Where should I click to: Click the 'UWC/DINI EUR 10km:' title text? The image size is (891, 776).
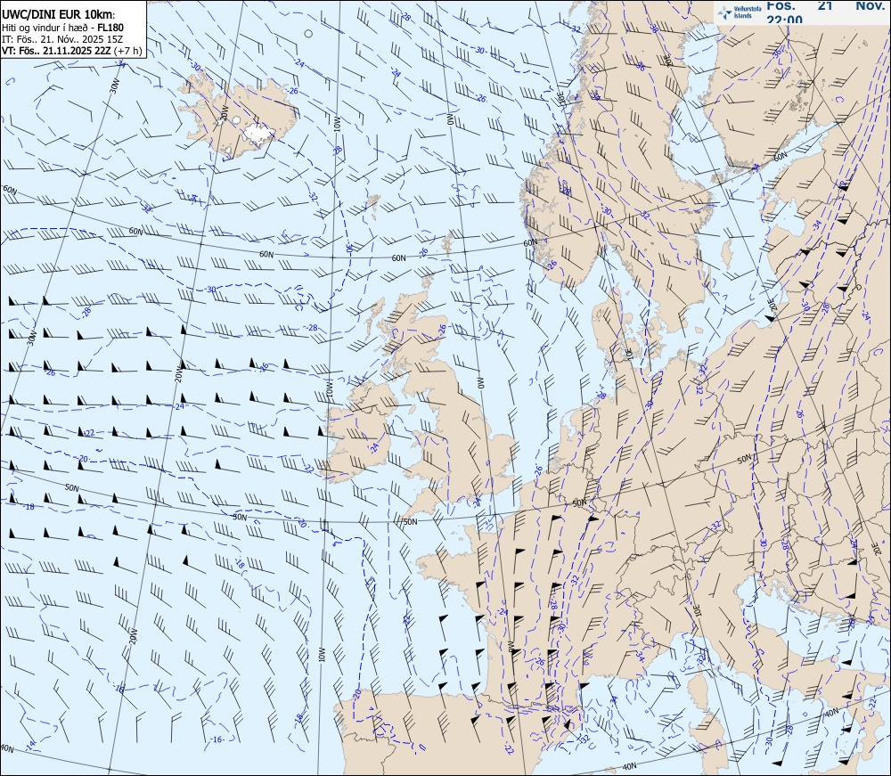59,15
